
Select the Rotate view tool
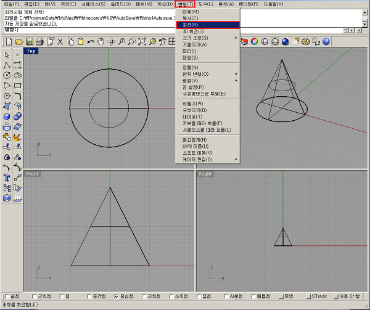111,42
